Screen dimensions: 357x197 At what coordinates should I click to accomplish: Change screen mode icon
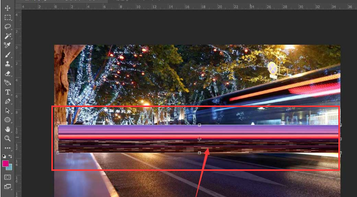[8, 187]
